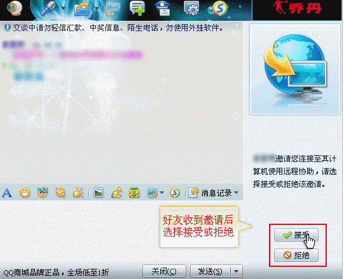Click the remote assistance globe image
344x279 pixels.
295,69
